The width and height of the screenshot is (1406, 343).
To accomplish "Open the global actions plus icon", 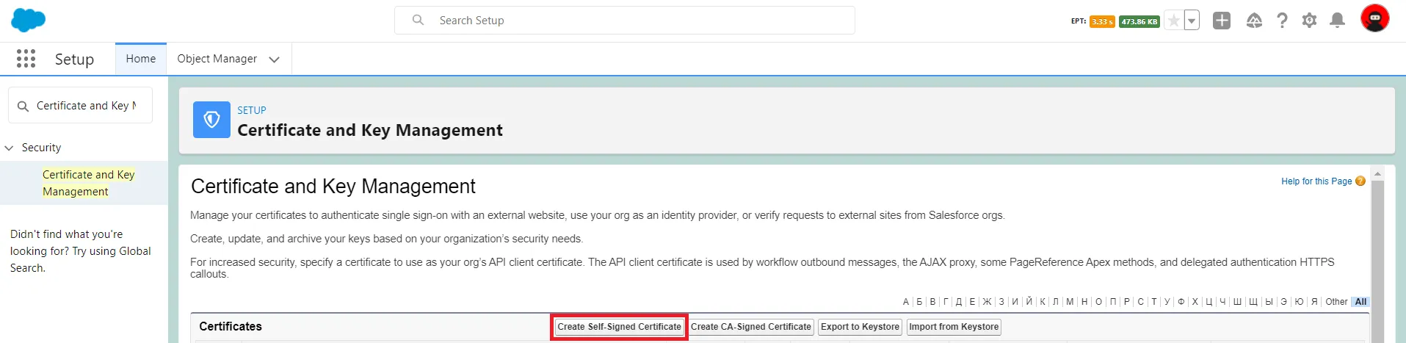I will 1222,21.
